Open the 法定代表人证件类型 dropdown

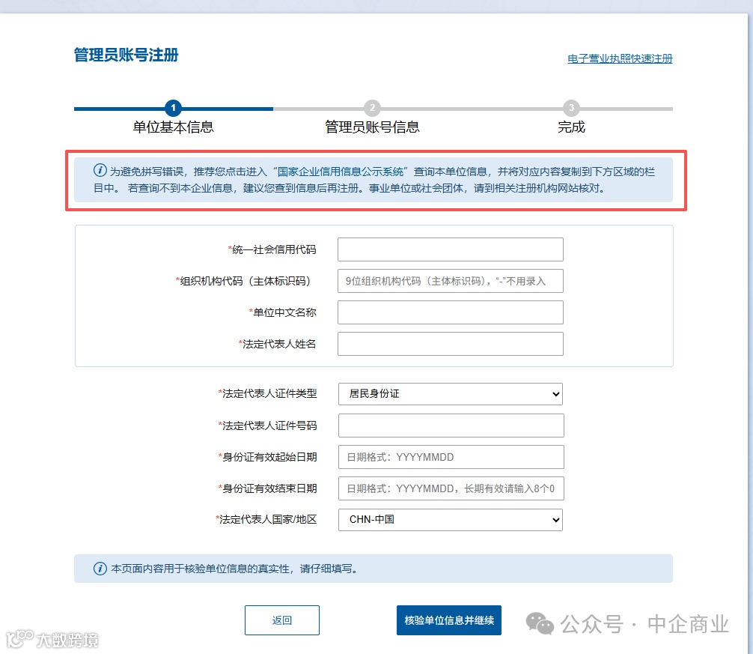point(451,394)
